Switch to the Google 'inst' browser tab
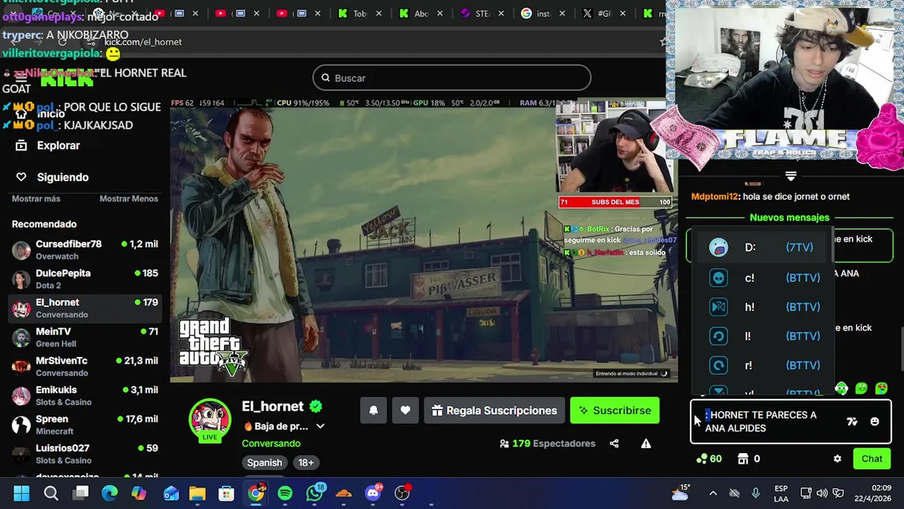Screen dimensions: 904x509 point(536,13)
